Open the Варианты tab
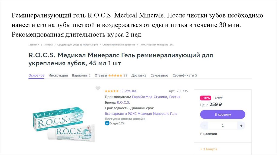Screen dimensions: 277x155 click(x=81, y=75)
